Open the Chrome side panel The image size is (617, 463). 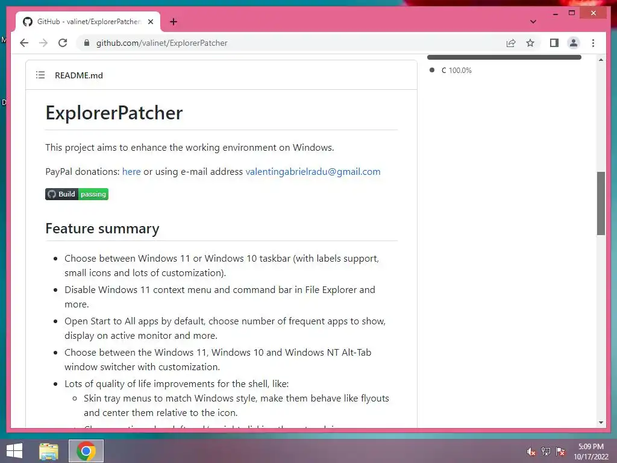point(554,43)
